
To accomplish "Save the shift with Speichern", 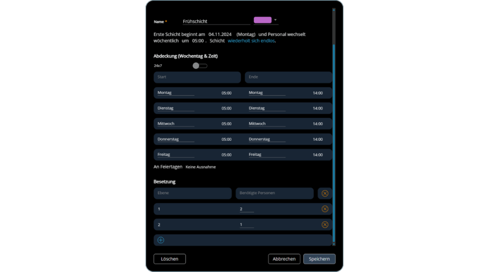I will click(319, 259).
